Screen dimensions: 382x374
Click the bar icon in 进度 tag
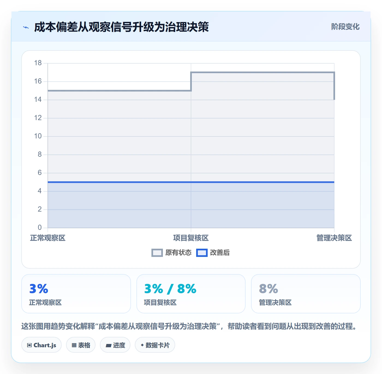click(109, 346)
